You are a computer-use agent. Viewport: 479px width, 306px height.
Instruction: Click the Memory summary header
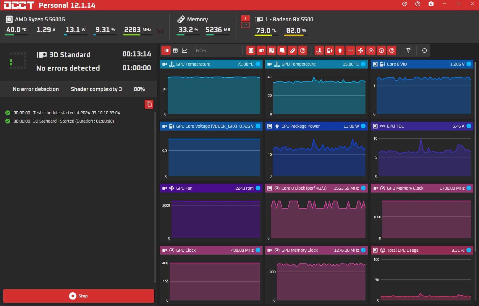[192, 19]
